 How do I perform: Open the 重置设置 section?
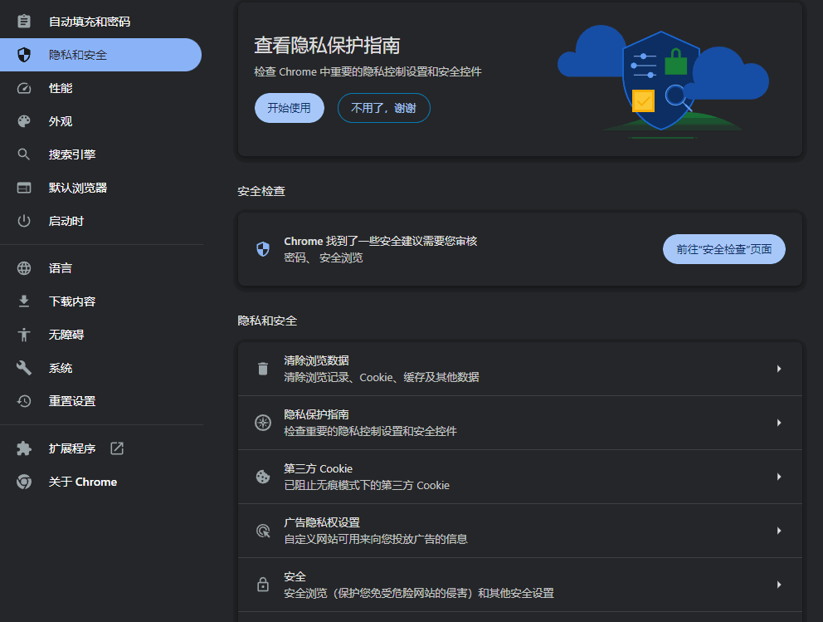click(100, 401)
